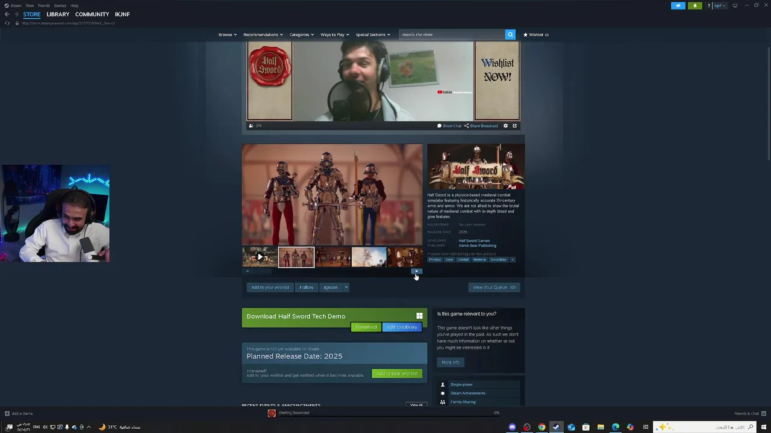
Task: Click the Single-player feature icon
Action: click(443, 385)
